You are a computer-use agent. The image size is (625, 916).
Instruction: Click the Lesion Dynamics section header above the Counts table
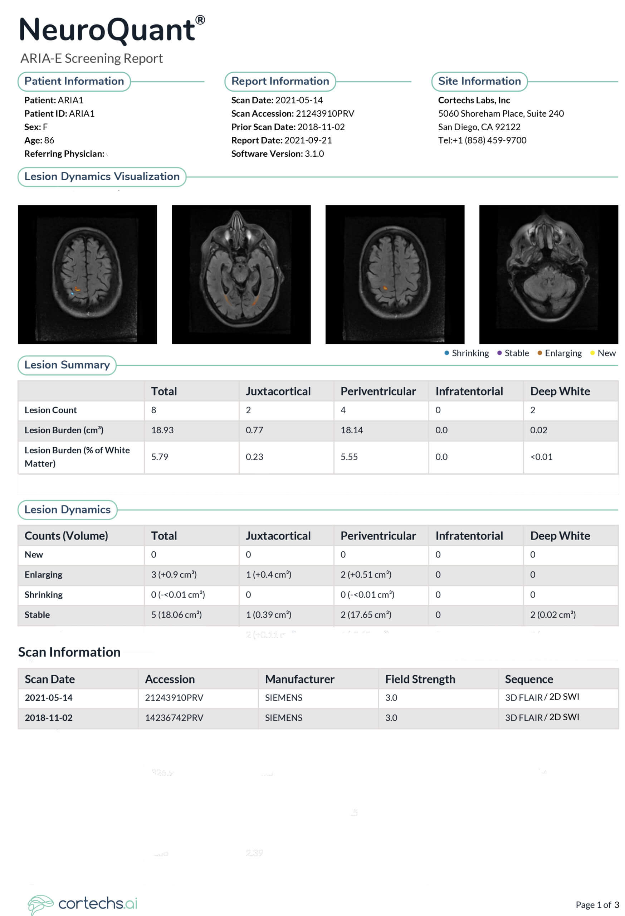click(x=67, y=510)
